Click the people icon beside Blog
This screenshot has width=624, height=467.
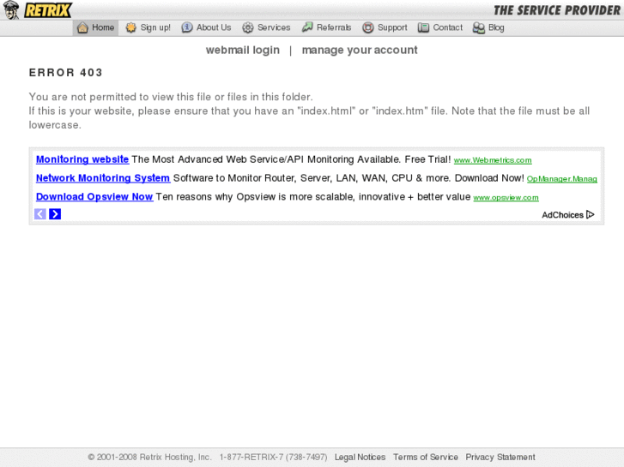[479, 27]
